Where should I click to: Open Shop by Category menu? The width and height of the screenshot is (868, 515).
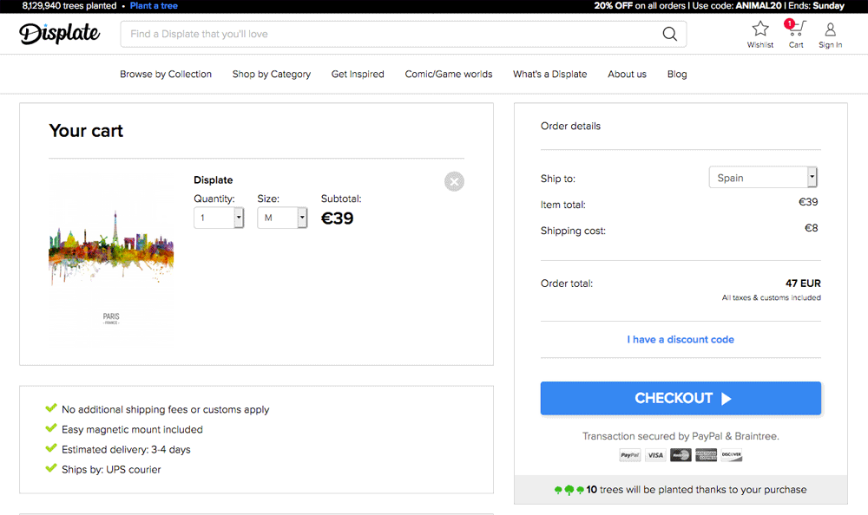(271, 74)
